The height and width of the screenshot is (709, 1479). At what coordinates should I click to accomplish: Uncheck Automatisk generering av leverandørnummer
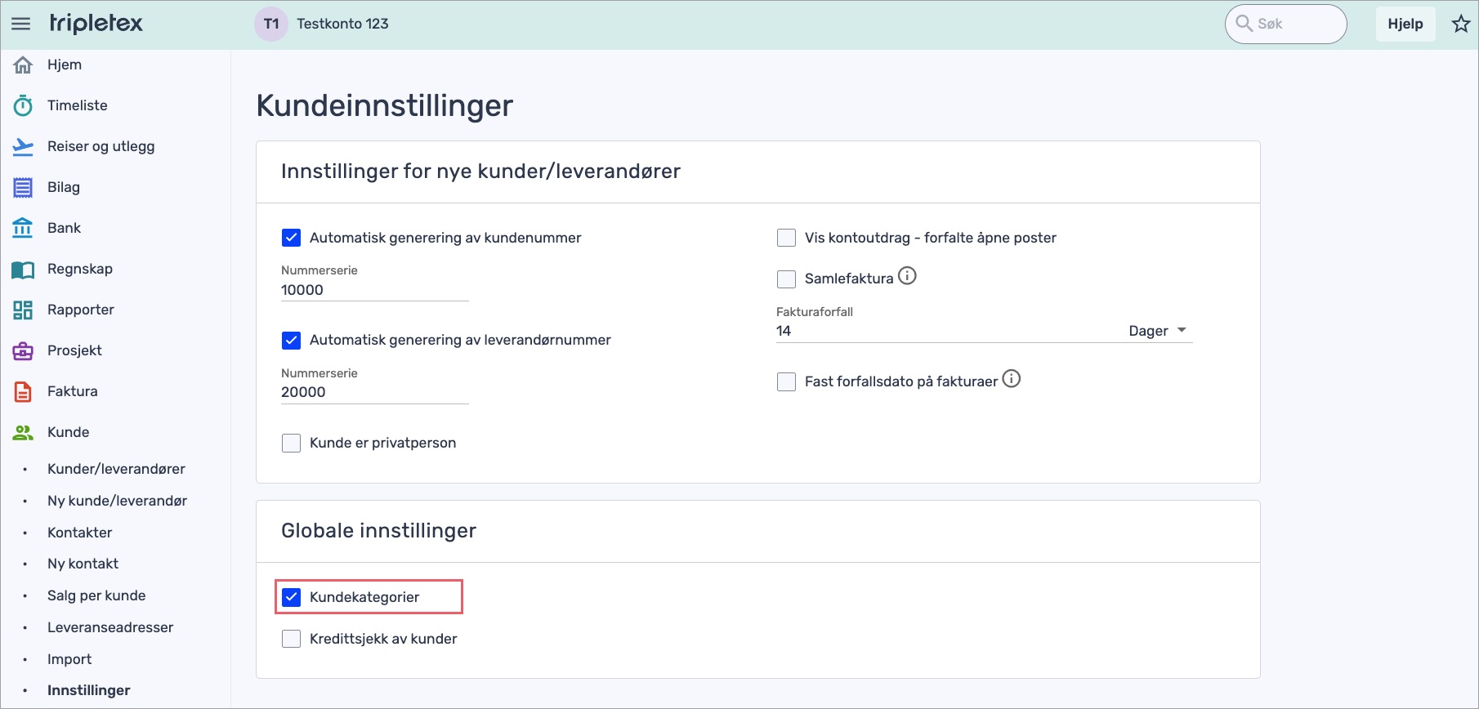pyautogui.click(x=291, y=340)
